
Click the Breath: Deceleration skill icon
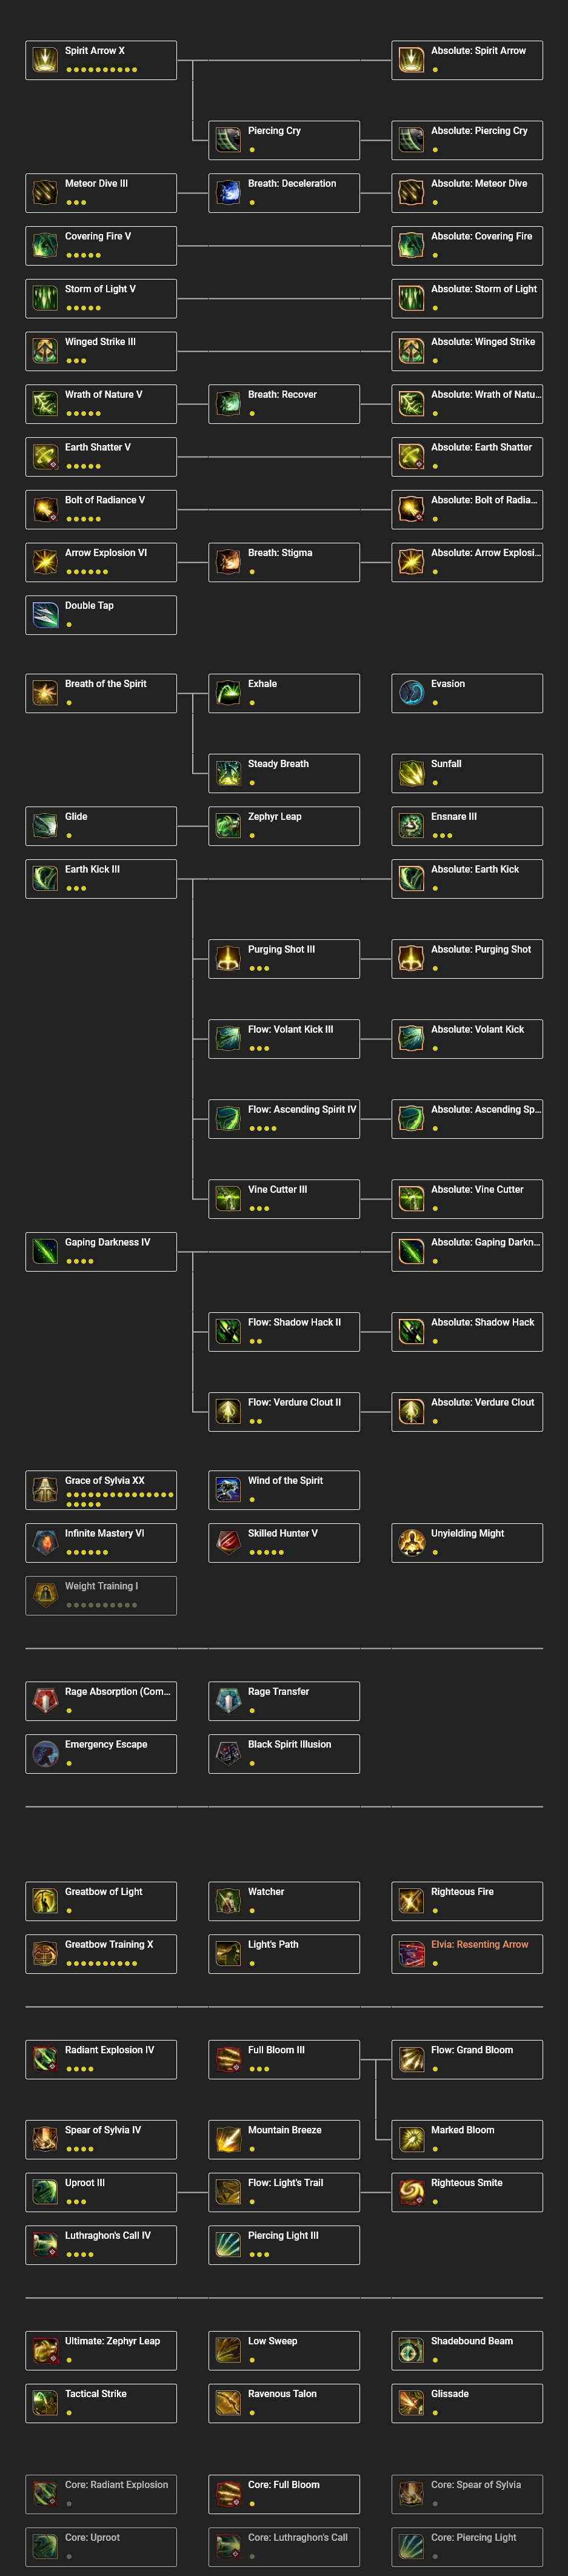225,192
